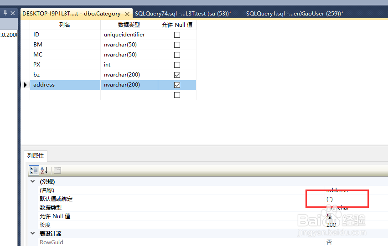Uncheck Allow Null for address column
Screen dimensions: 388x246
click(x=177, y=85)
